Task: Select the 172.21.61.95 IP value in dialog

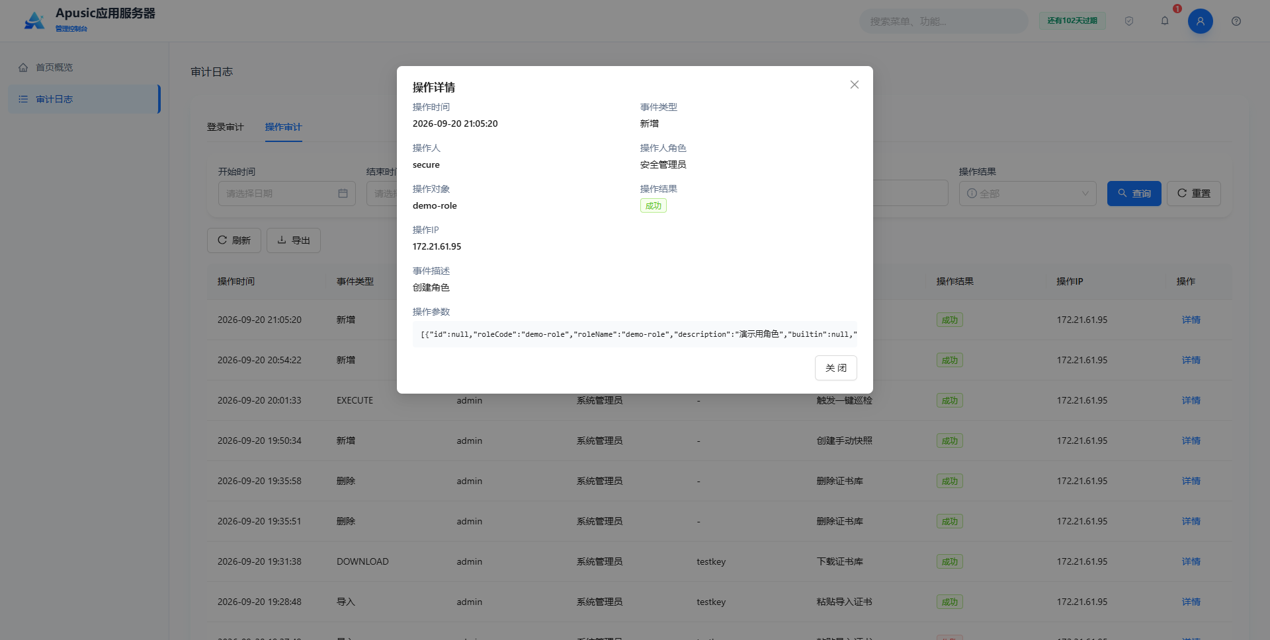Action: [437, 246]
